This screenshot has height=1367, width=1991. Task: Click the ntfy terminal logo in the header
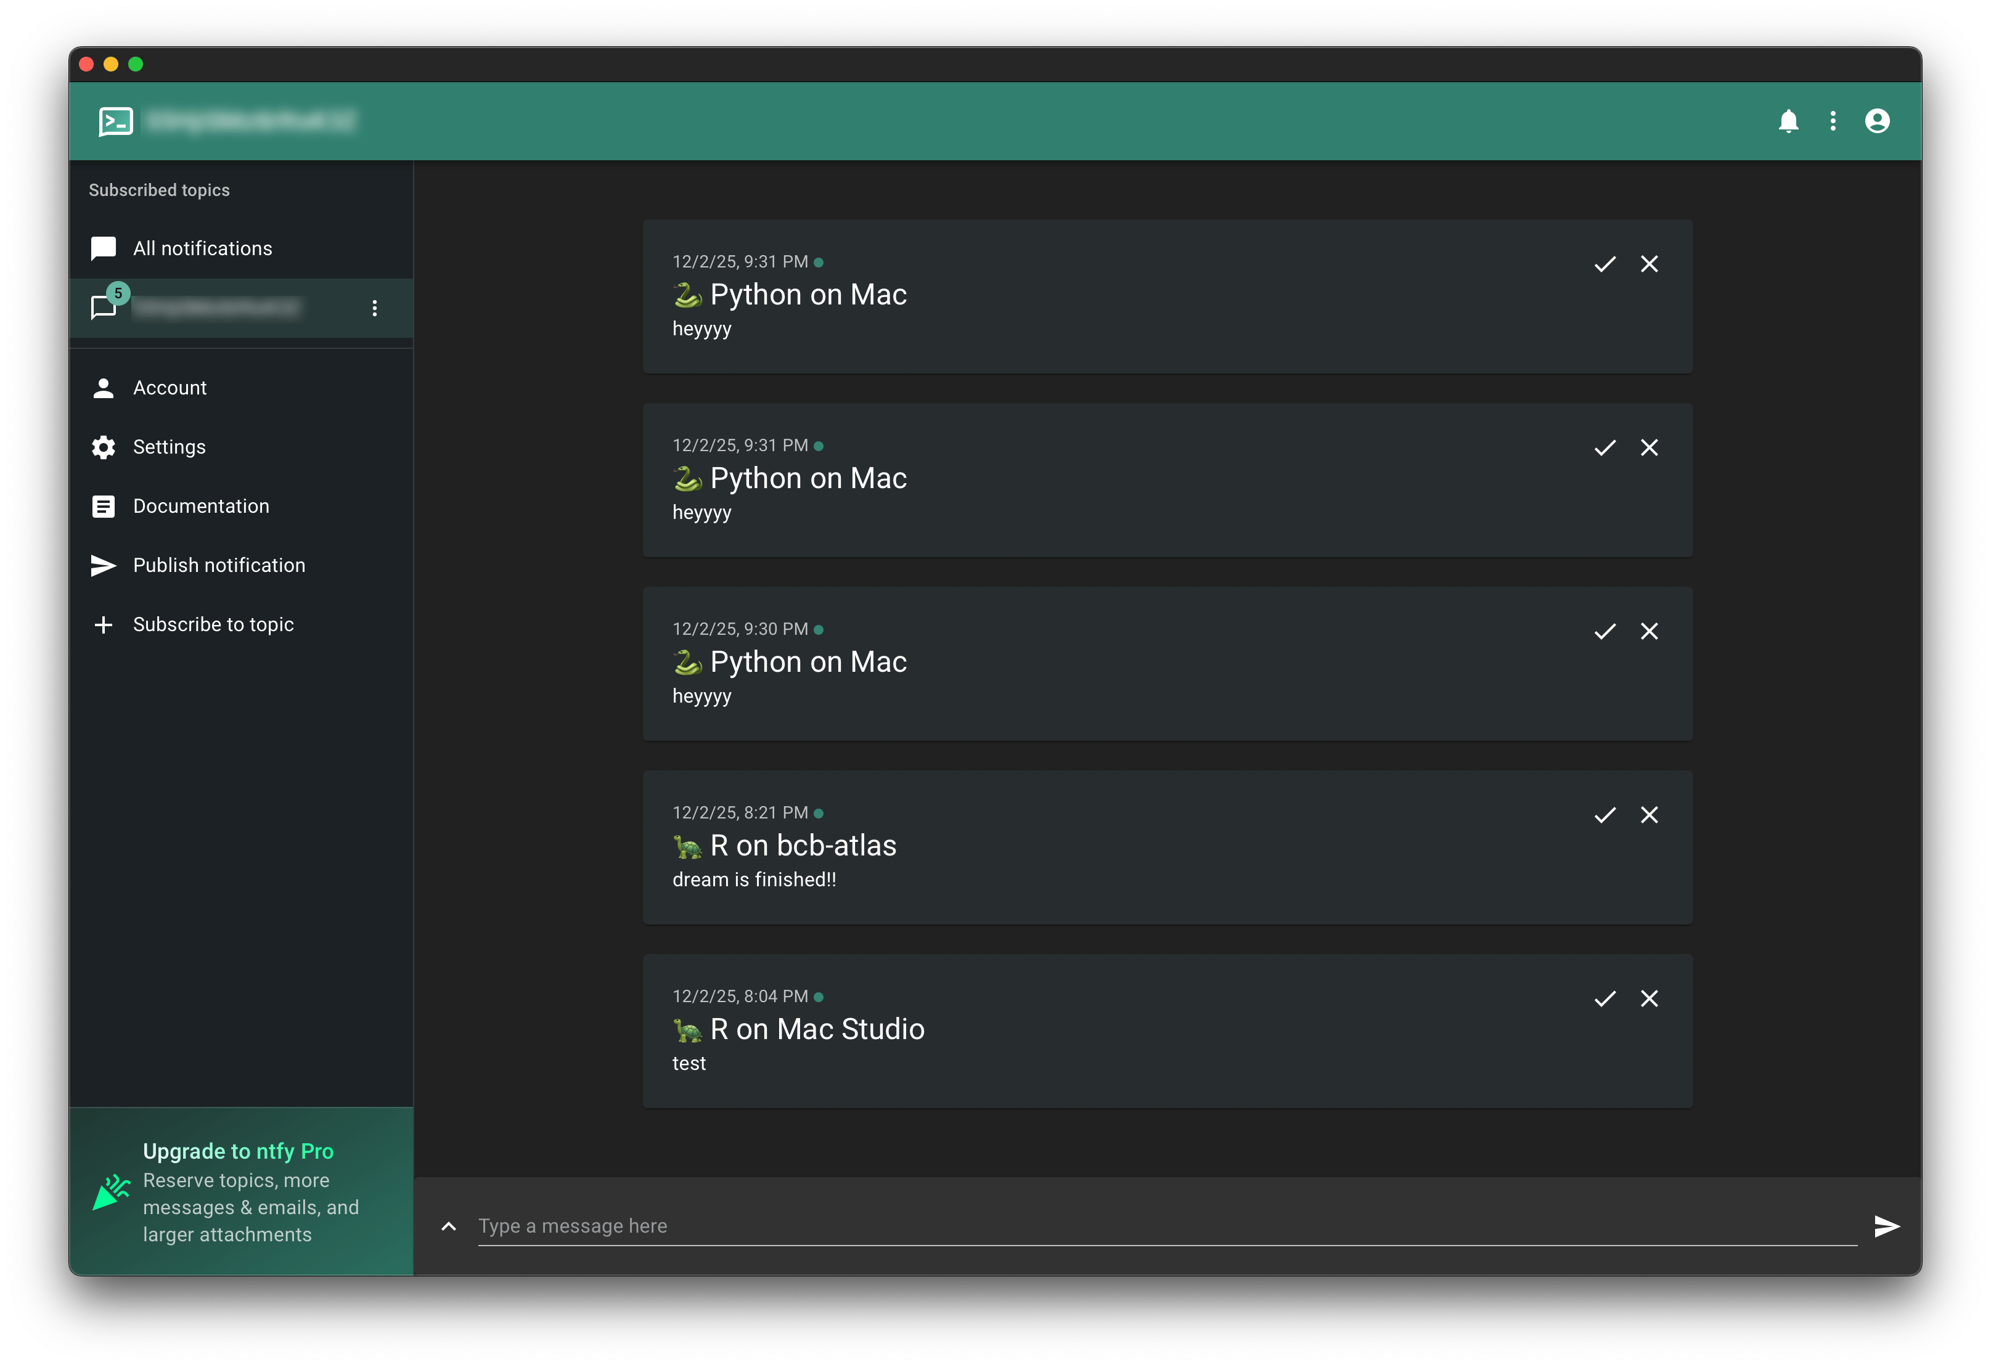click(115, 121)
